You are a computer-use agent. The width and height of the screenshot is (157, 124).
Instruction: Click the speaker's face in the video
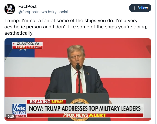pyautogui.click(x=76, y=57)
